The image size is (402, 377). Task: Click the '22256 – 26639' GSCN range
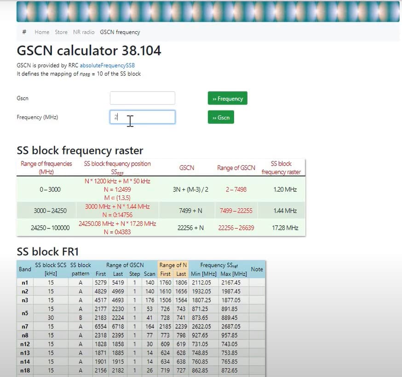pos(236,228)
